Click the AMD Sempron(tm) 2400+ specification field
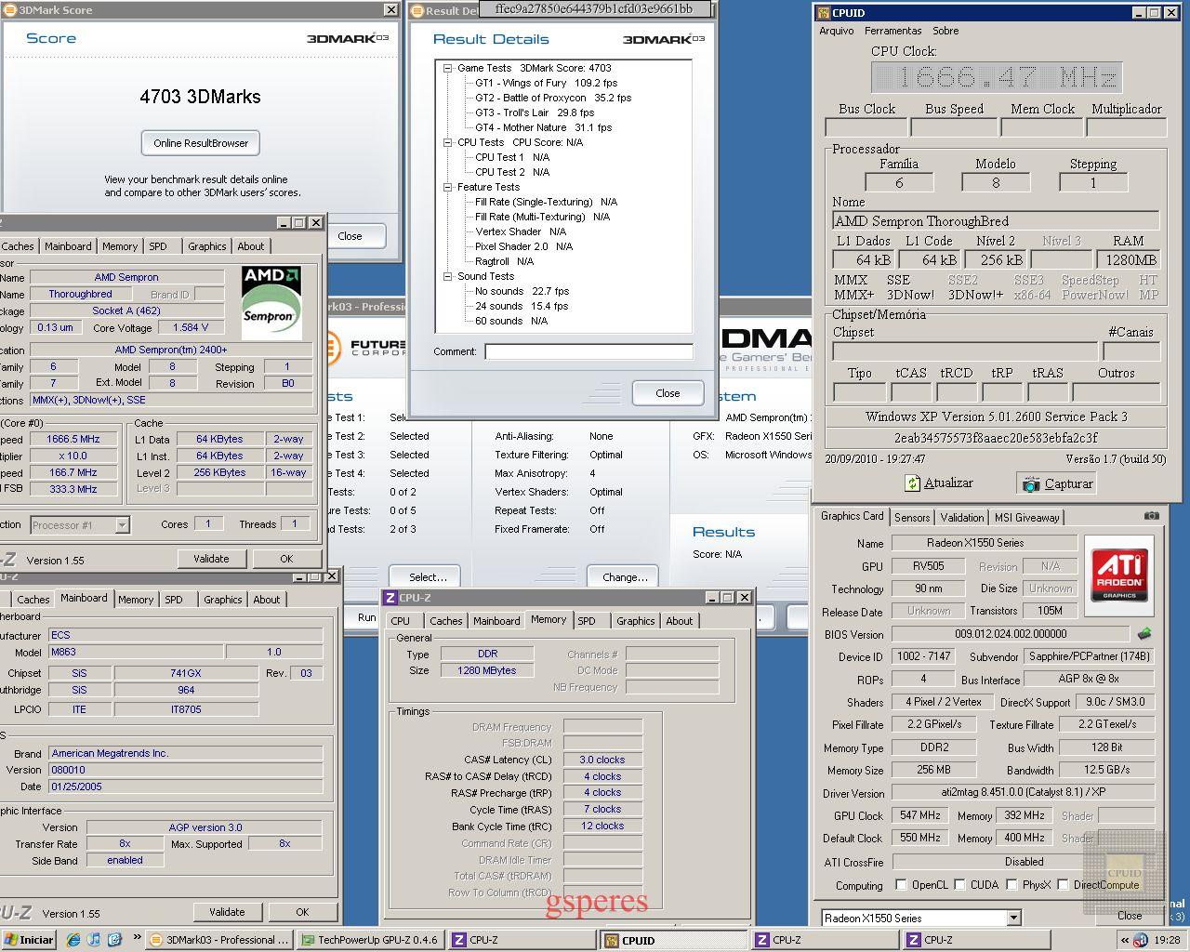The image size is (1190, 952). coord(171,350)
